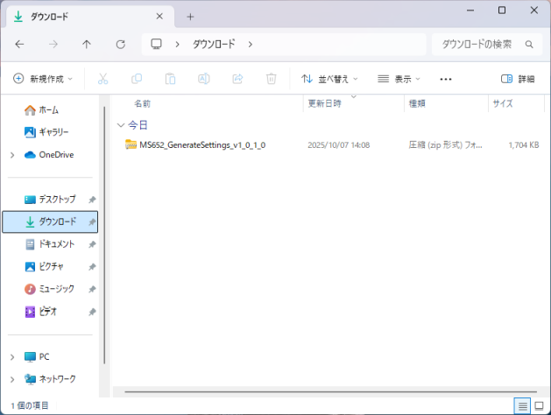Toggle the 詳細 details pane

pos(517,79)
